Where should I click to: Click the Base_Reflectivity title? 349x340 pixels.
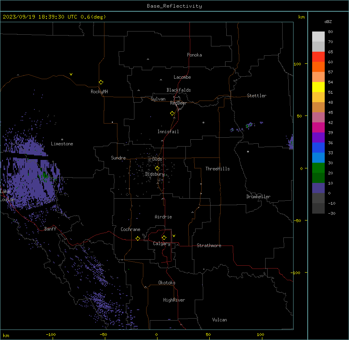[x=174, y=6]
